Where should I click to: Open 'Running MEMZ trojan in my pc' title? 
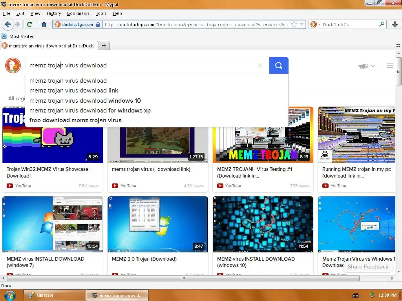356,172
